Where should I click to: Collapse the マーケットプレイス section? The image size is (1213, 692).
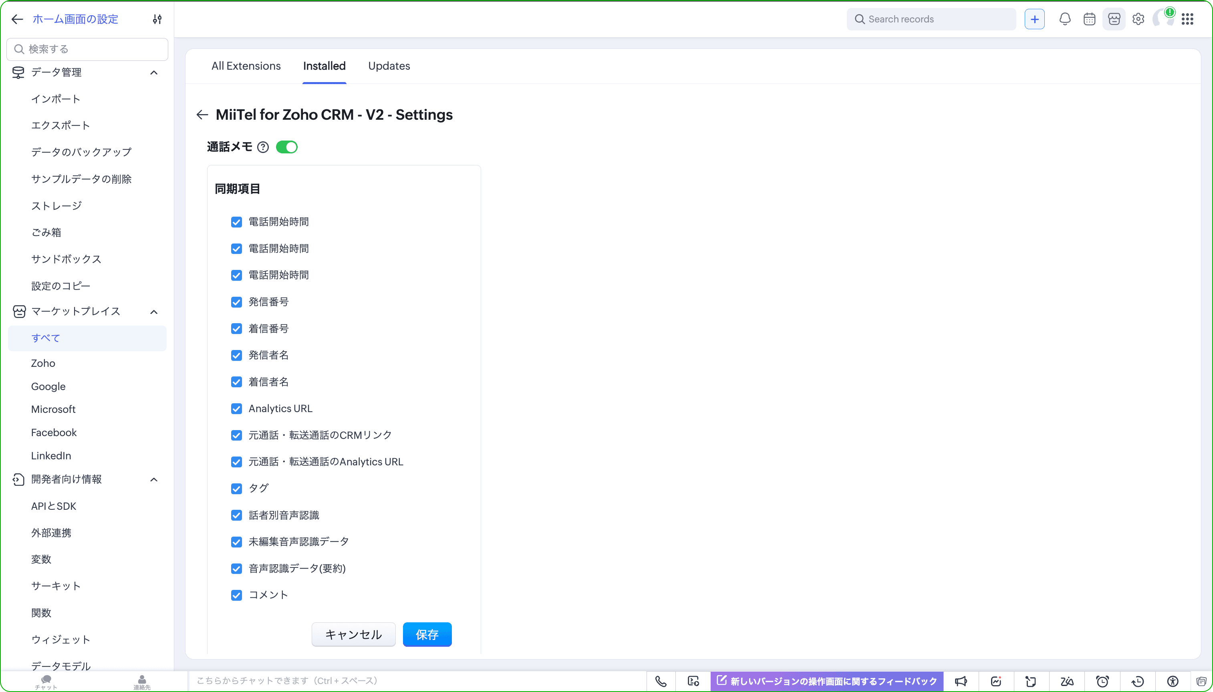tap(153, 312)
